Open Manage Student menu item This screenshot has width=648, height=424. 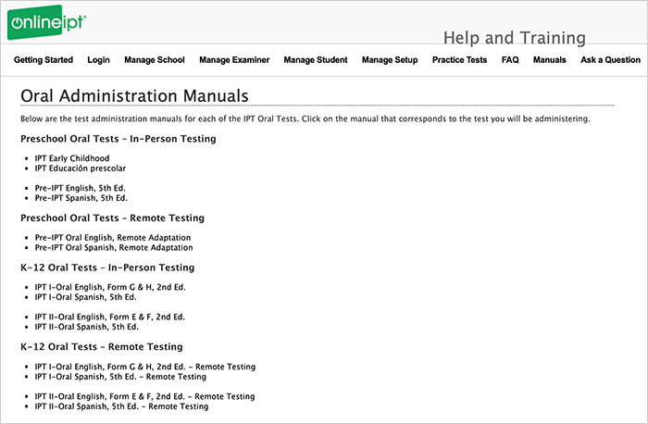pos(316,60)
